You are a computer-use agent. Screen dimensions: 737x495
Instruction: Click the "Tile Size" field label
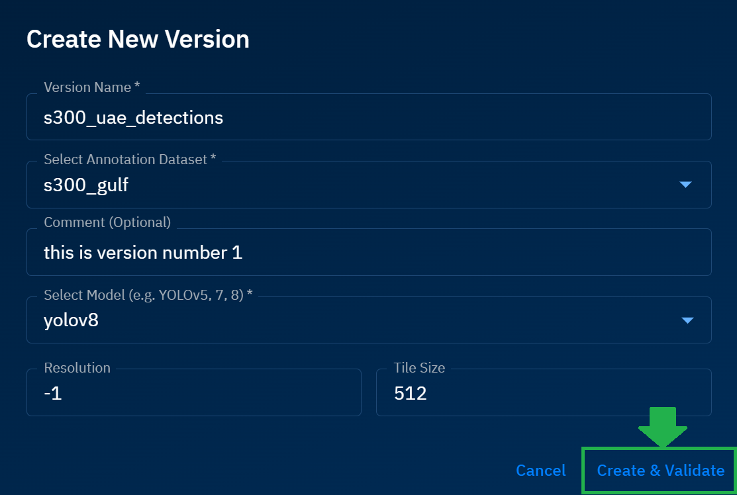pos(419,368)
